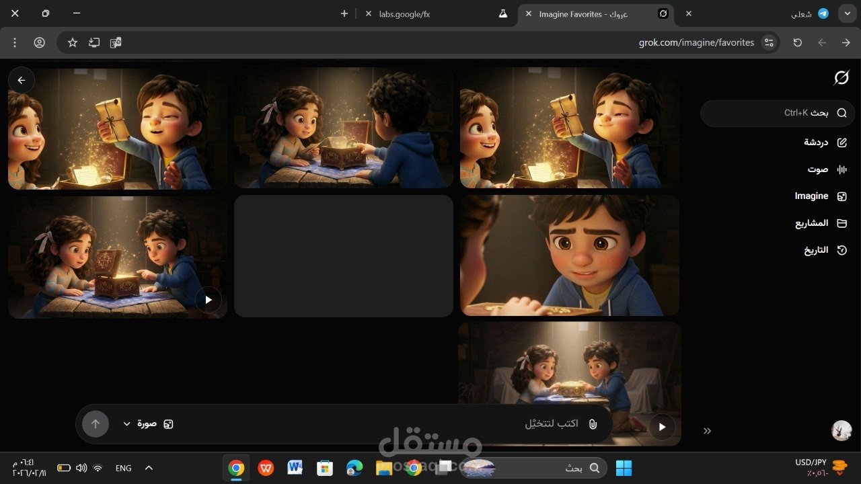
Task: View site information icon in address bar
Action: tap(769, 42)
